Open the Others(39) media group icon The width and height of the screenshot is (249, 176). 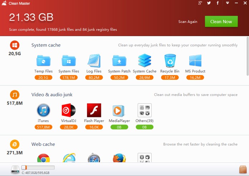click(x=144, y=110)
